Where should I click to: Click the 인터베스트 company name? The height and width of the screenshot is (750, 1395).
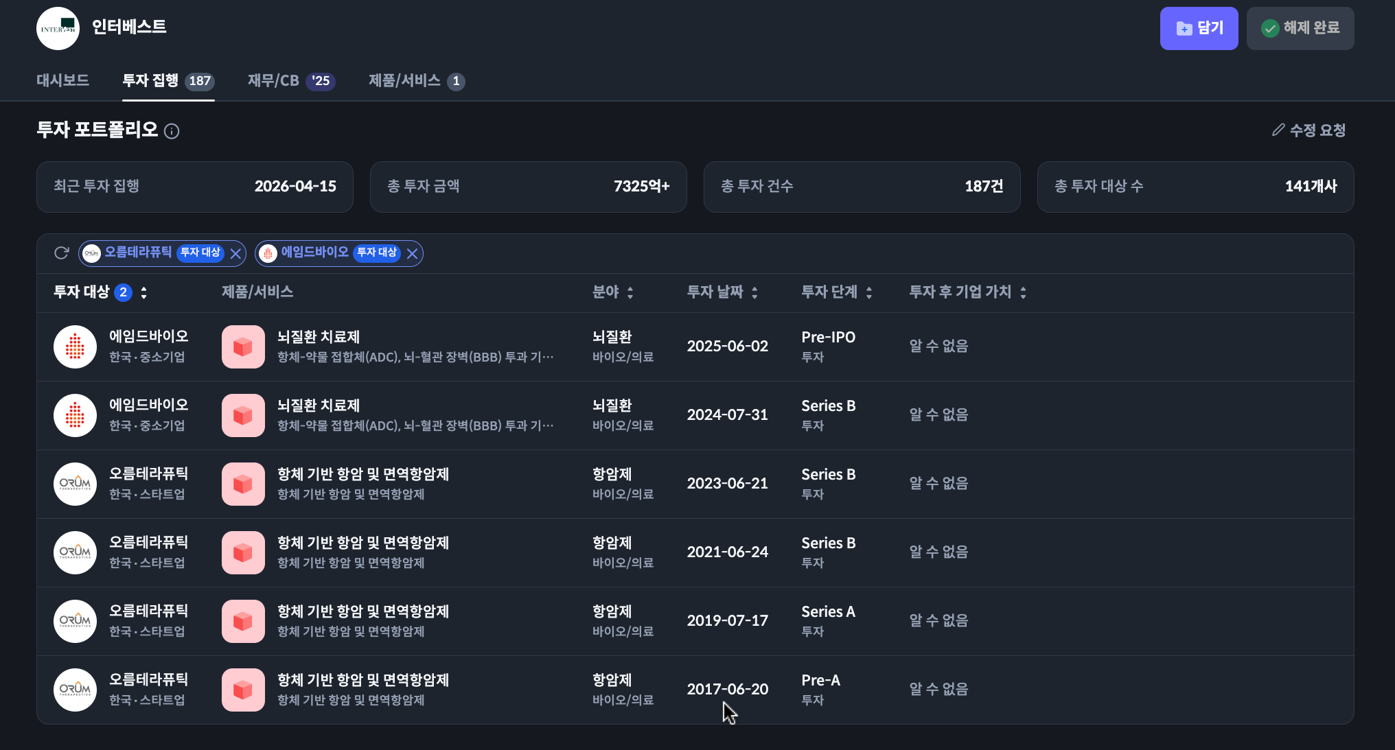pos(129,27)
